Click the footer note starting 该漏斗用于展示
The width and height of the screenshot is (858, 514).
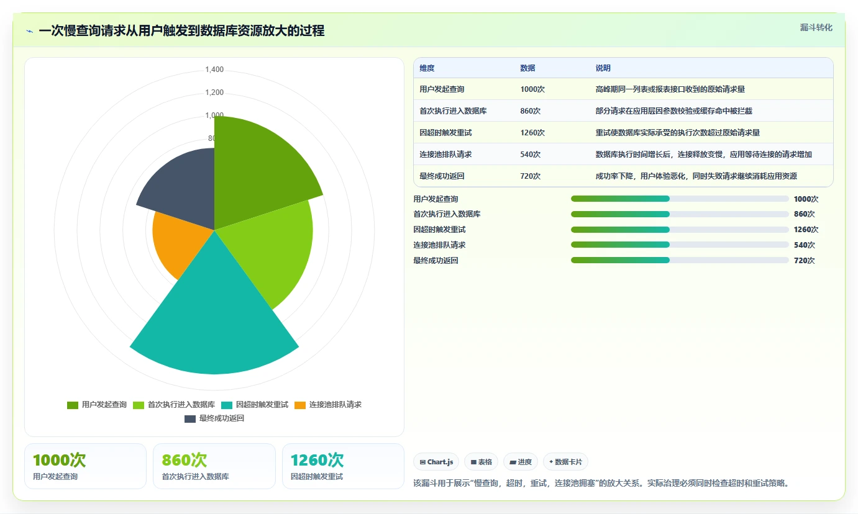click(x=601, y=483)
